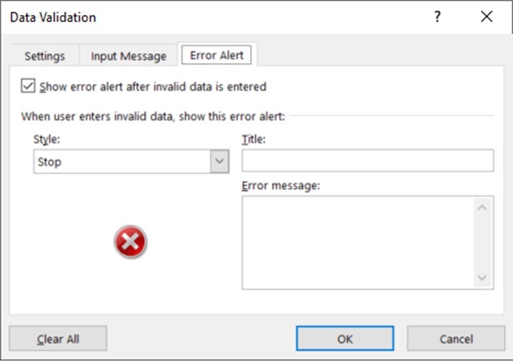
Task: Click the Cancel button
Action: (456, 338)
